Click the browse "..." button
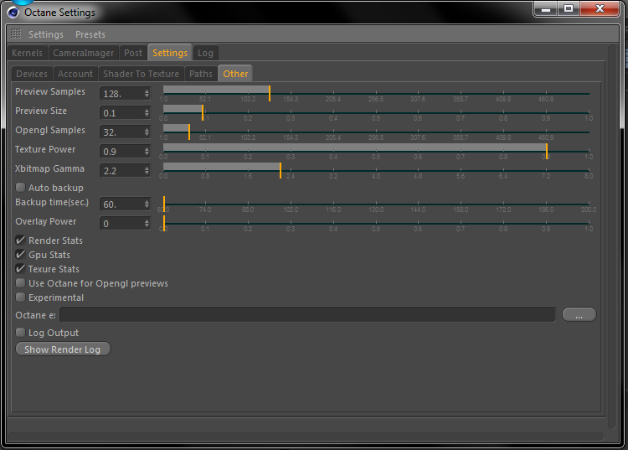This screenshot has height=450, width=628. (x=579, y=314)
